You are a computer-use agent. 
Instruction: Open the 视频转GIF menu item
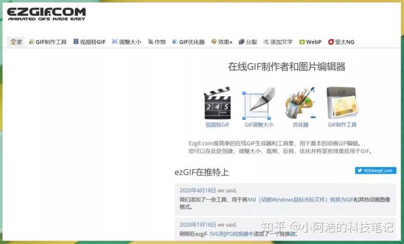coord(90,42)
